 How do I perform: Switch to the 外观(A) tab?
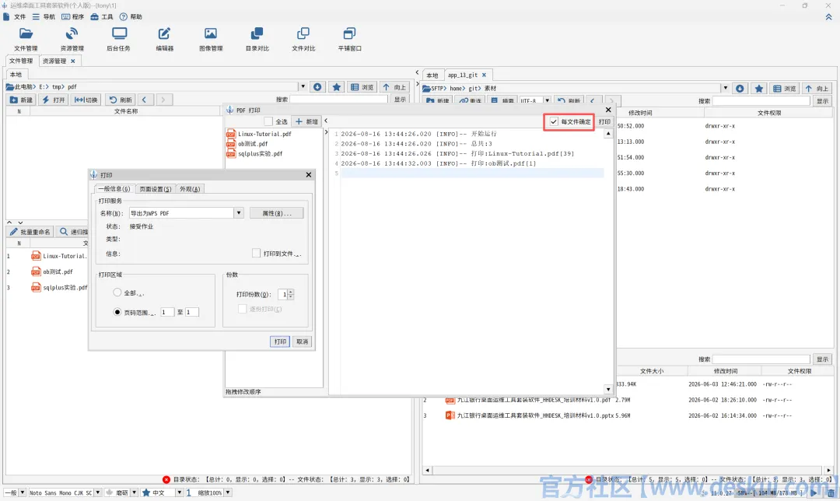click(190, 188)
